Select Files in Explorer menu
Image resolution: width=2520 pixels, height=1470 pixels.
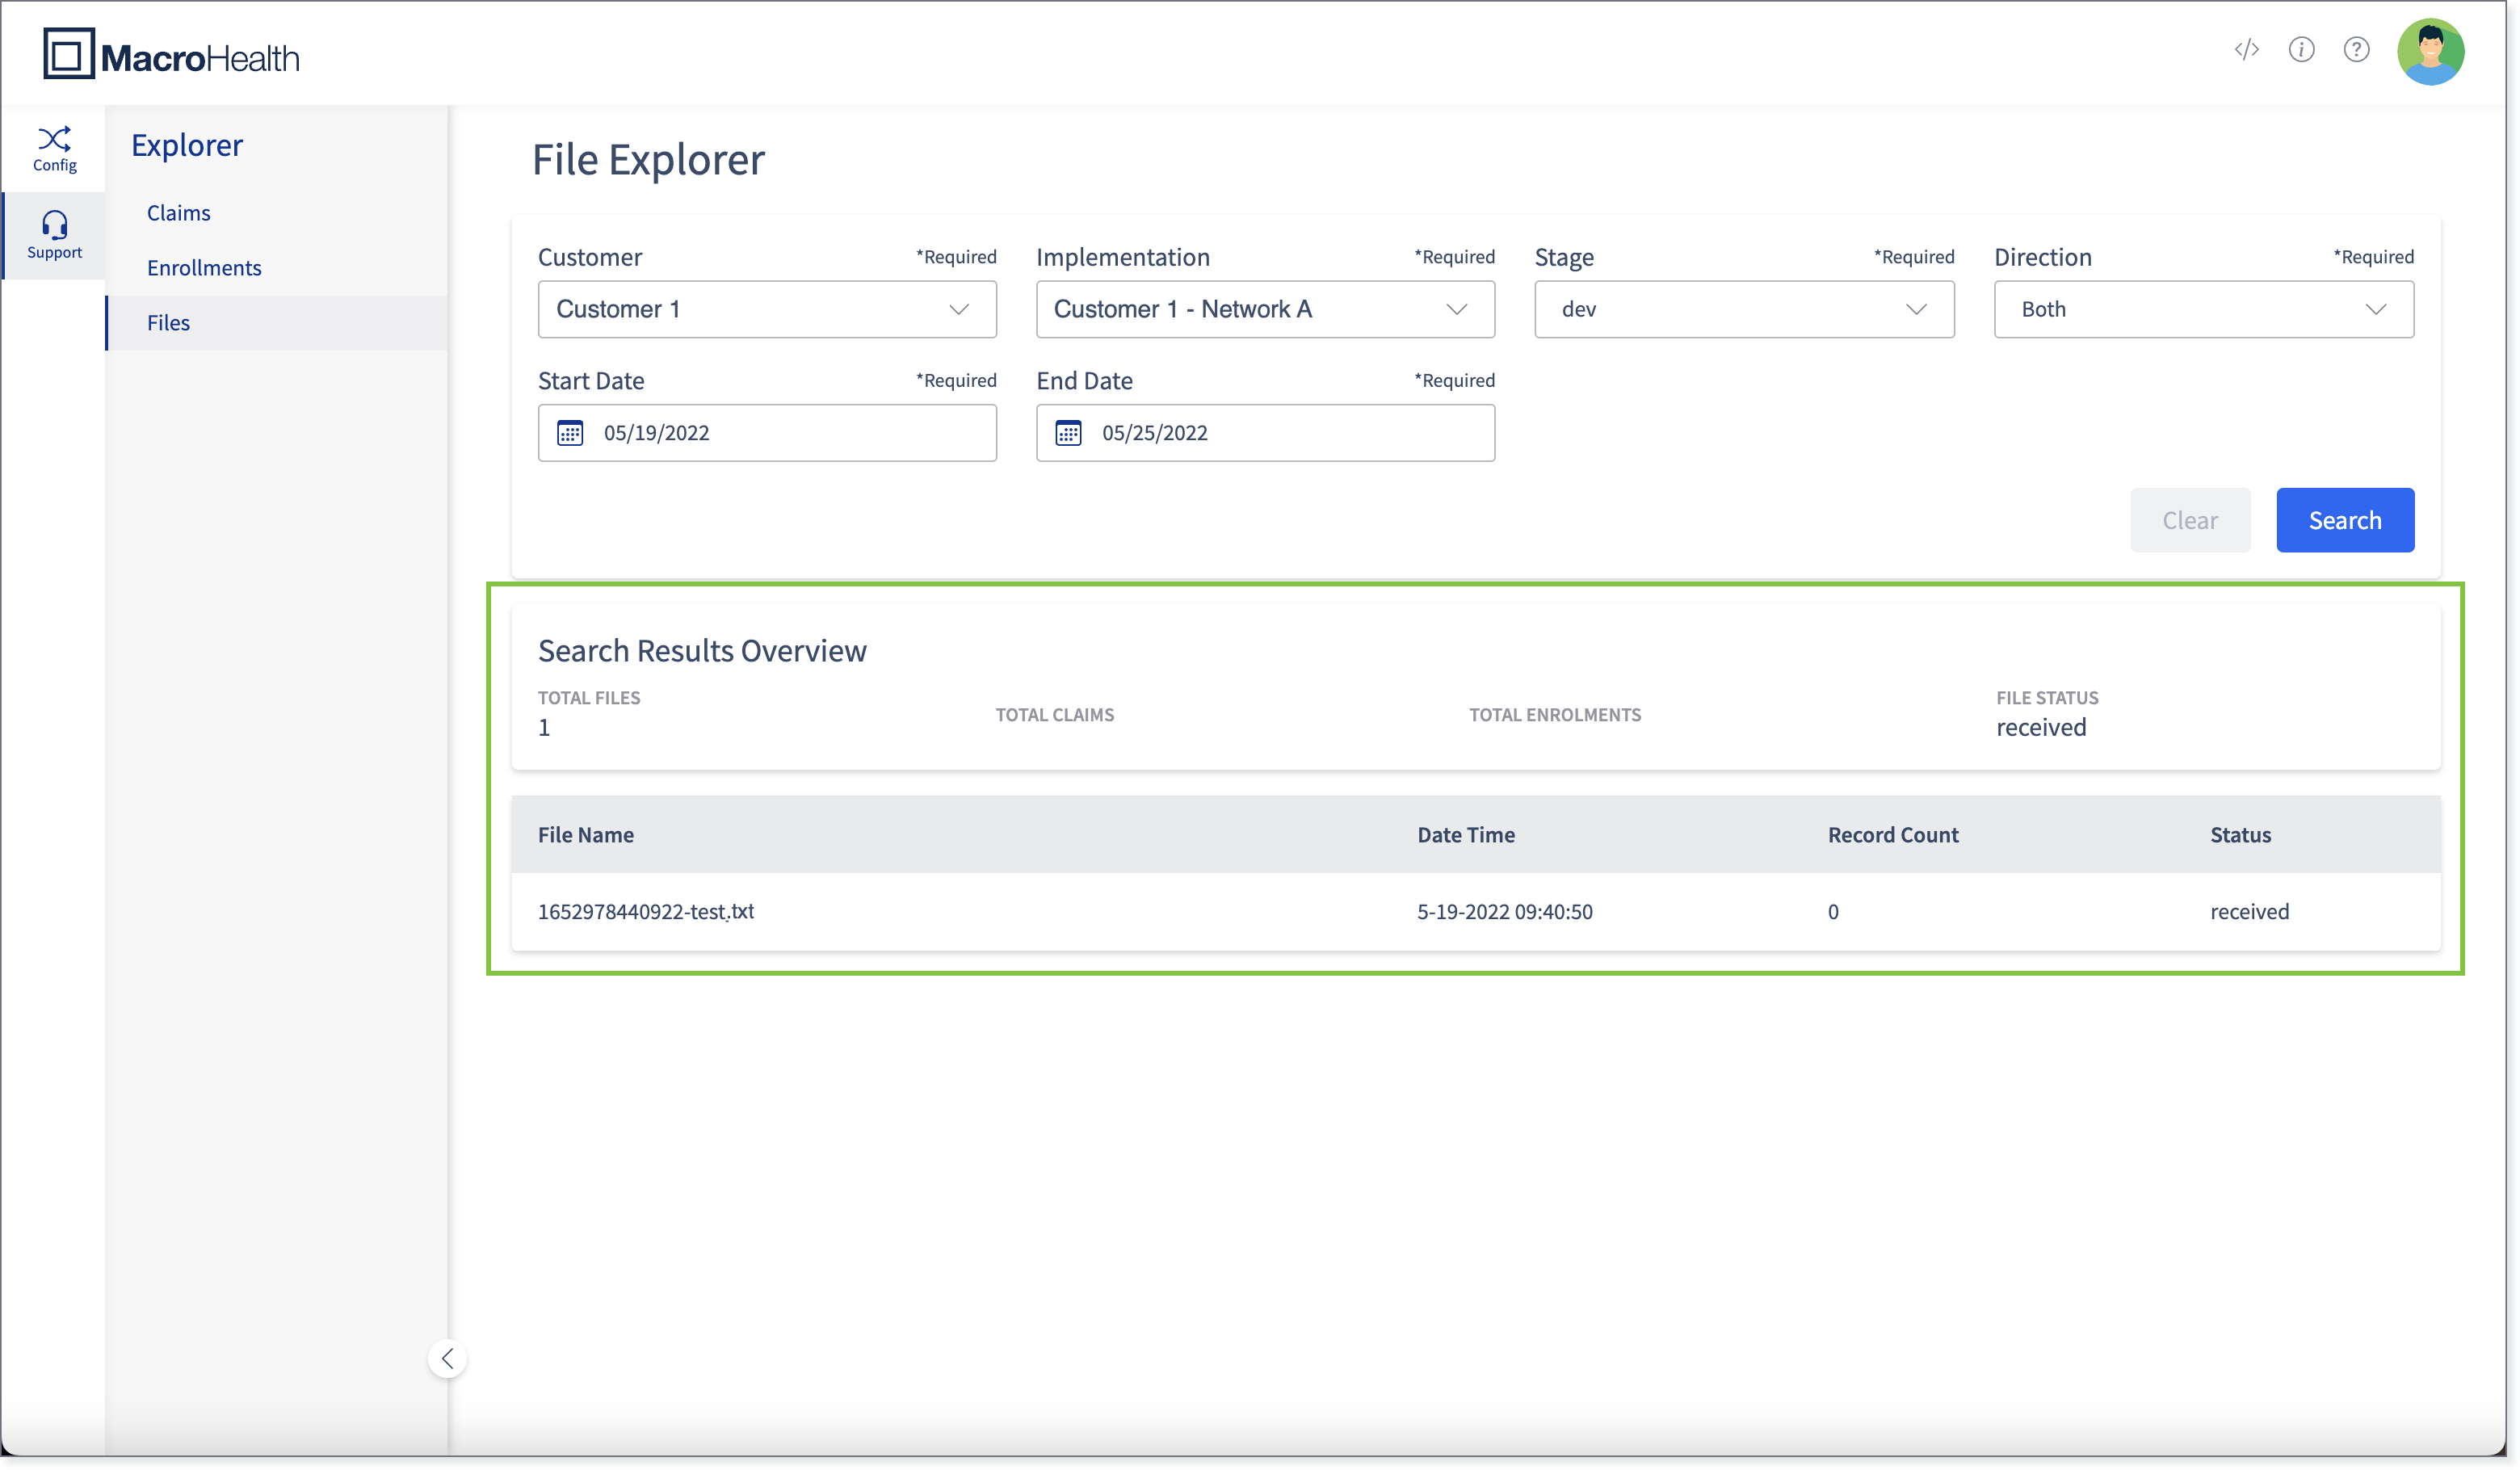[168, 323]
